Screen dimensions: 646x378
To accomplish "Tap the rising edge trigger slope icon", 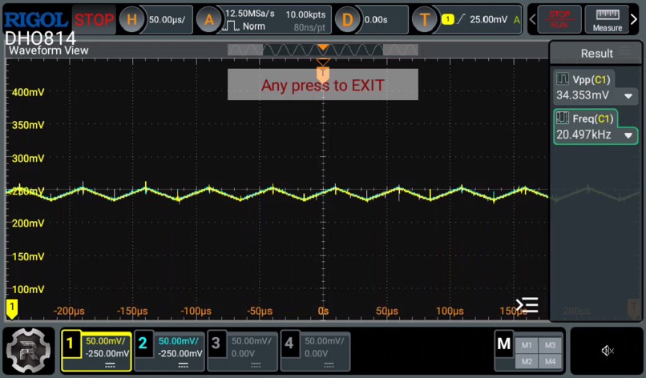I will coord(461,19).
